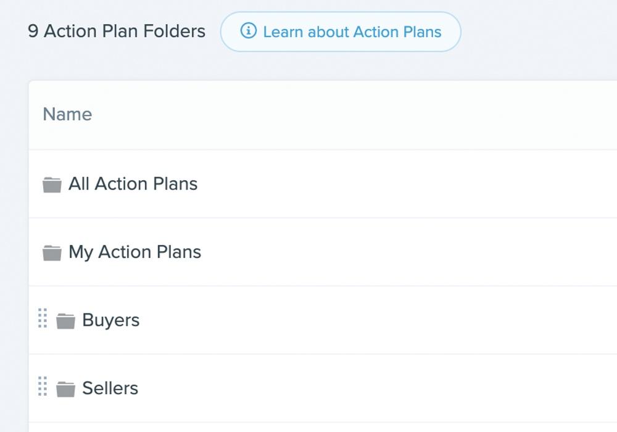
Task: Click the All Action Plans folder icon
Action: tap(52, 185)
